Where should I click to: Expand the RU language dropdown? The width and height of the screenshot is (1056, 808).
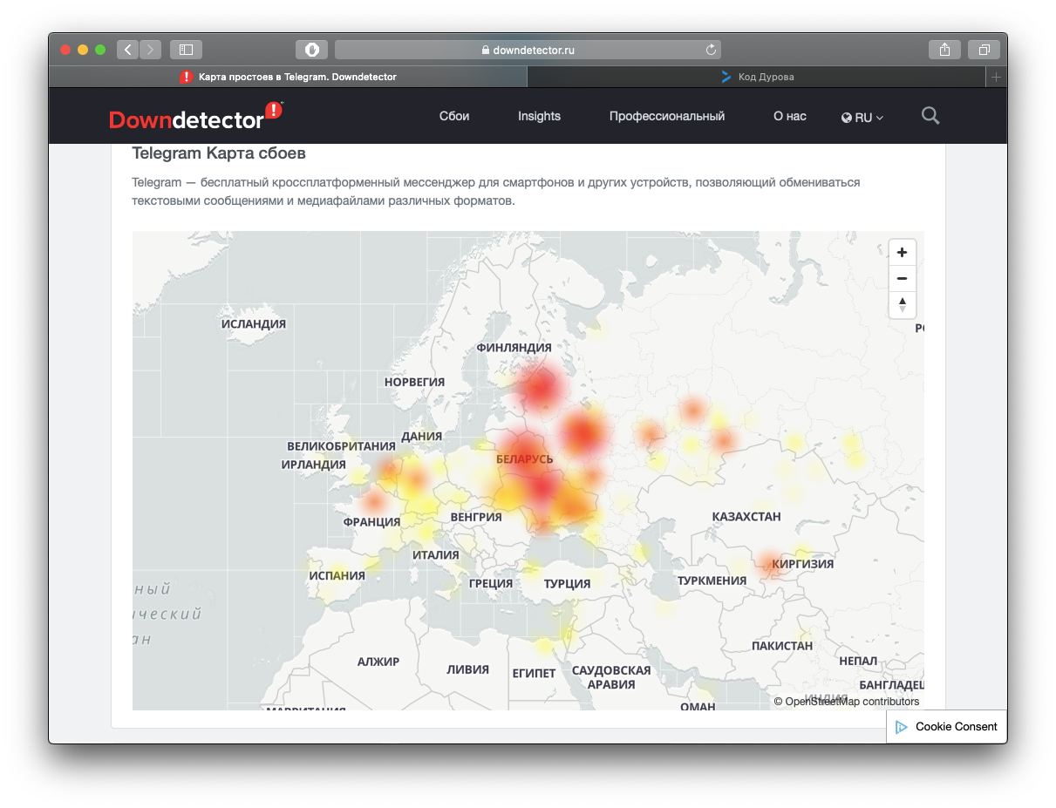(862, 117)
